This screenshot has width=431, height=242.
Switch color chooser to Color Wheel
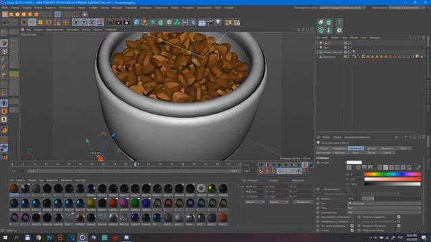(x=358, y=167)
